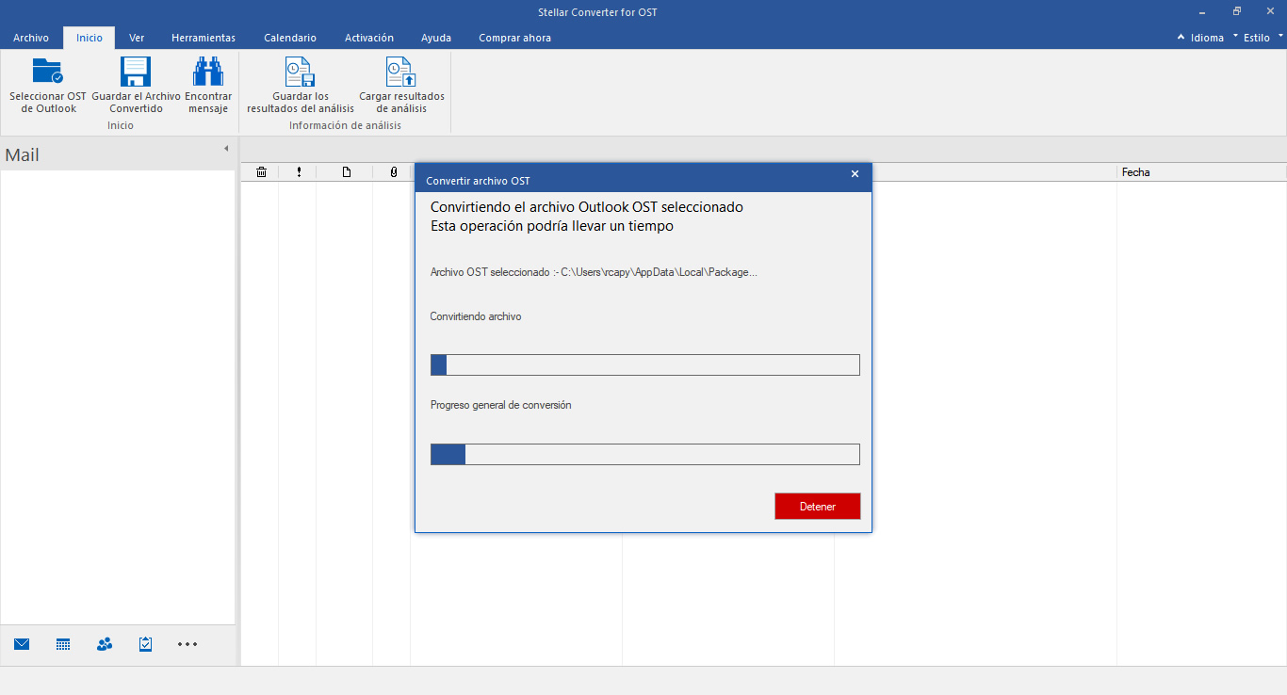This screenshot has width=1287, height=695.
Task: Open Comprar ahora tab
Action: point(514,38)
